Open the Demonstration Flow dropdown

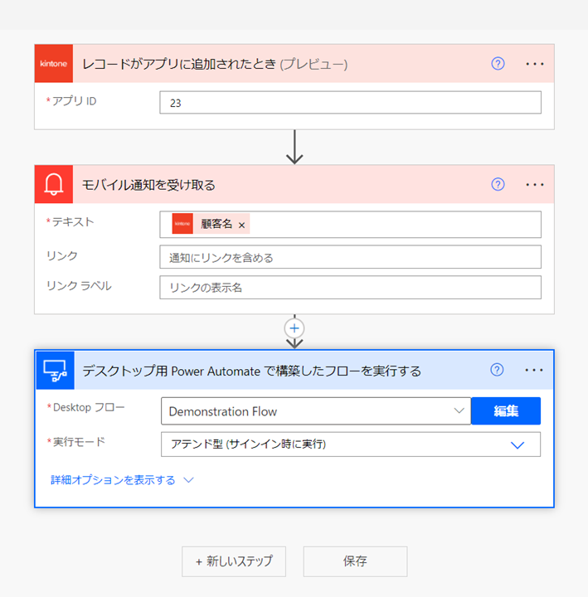click(x=316, y=411)
